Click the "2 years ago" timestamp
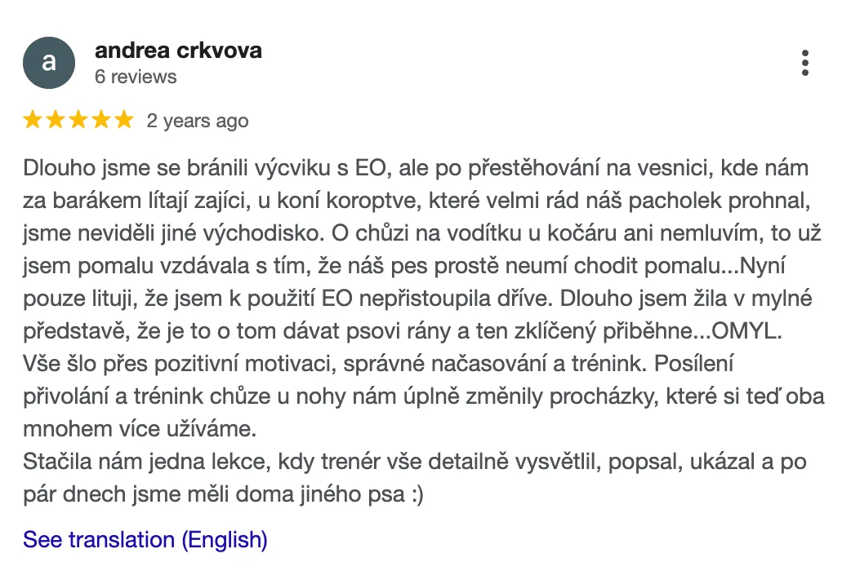The image size is (851, 571). coord(198,121)
